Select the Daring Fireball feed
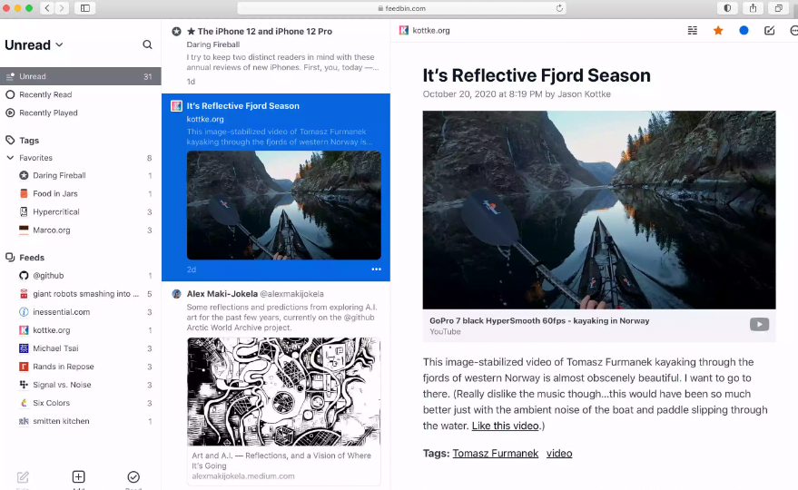The width and height of the screenshot is (798, 490). pyautogui.click(x=59, y=175)
